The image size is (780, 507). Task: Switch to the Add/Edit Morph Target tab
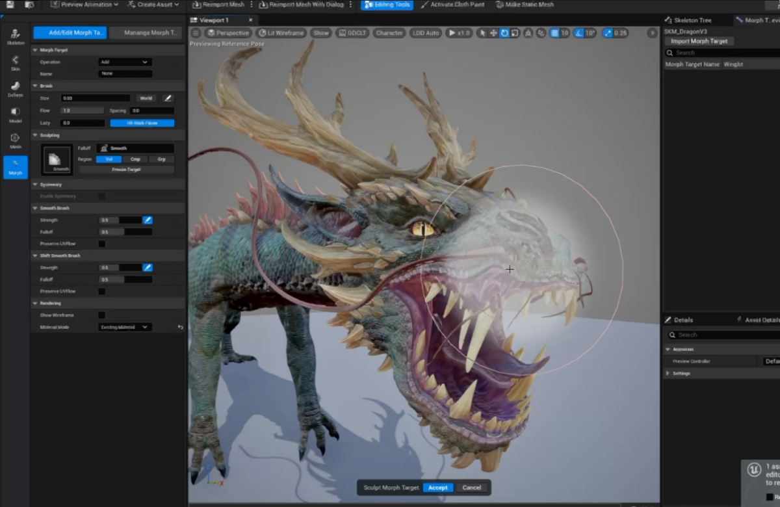pyautogui.click(x=70, y=32)
